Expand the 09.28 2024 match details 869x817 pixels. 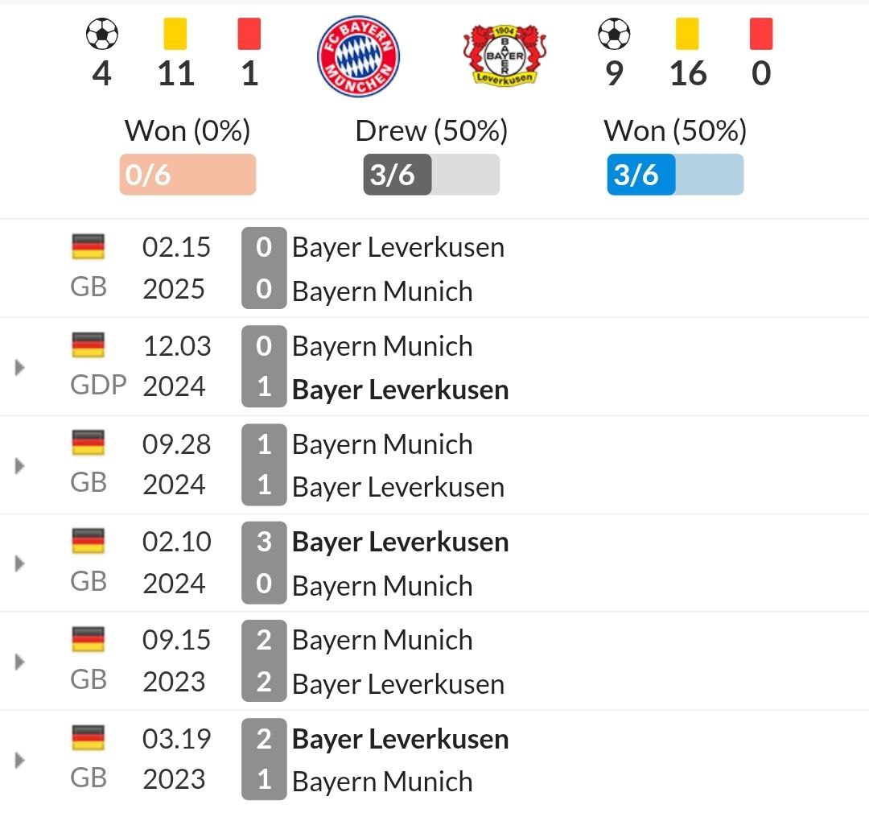(20, 466)
